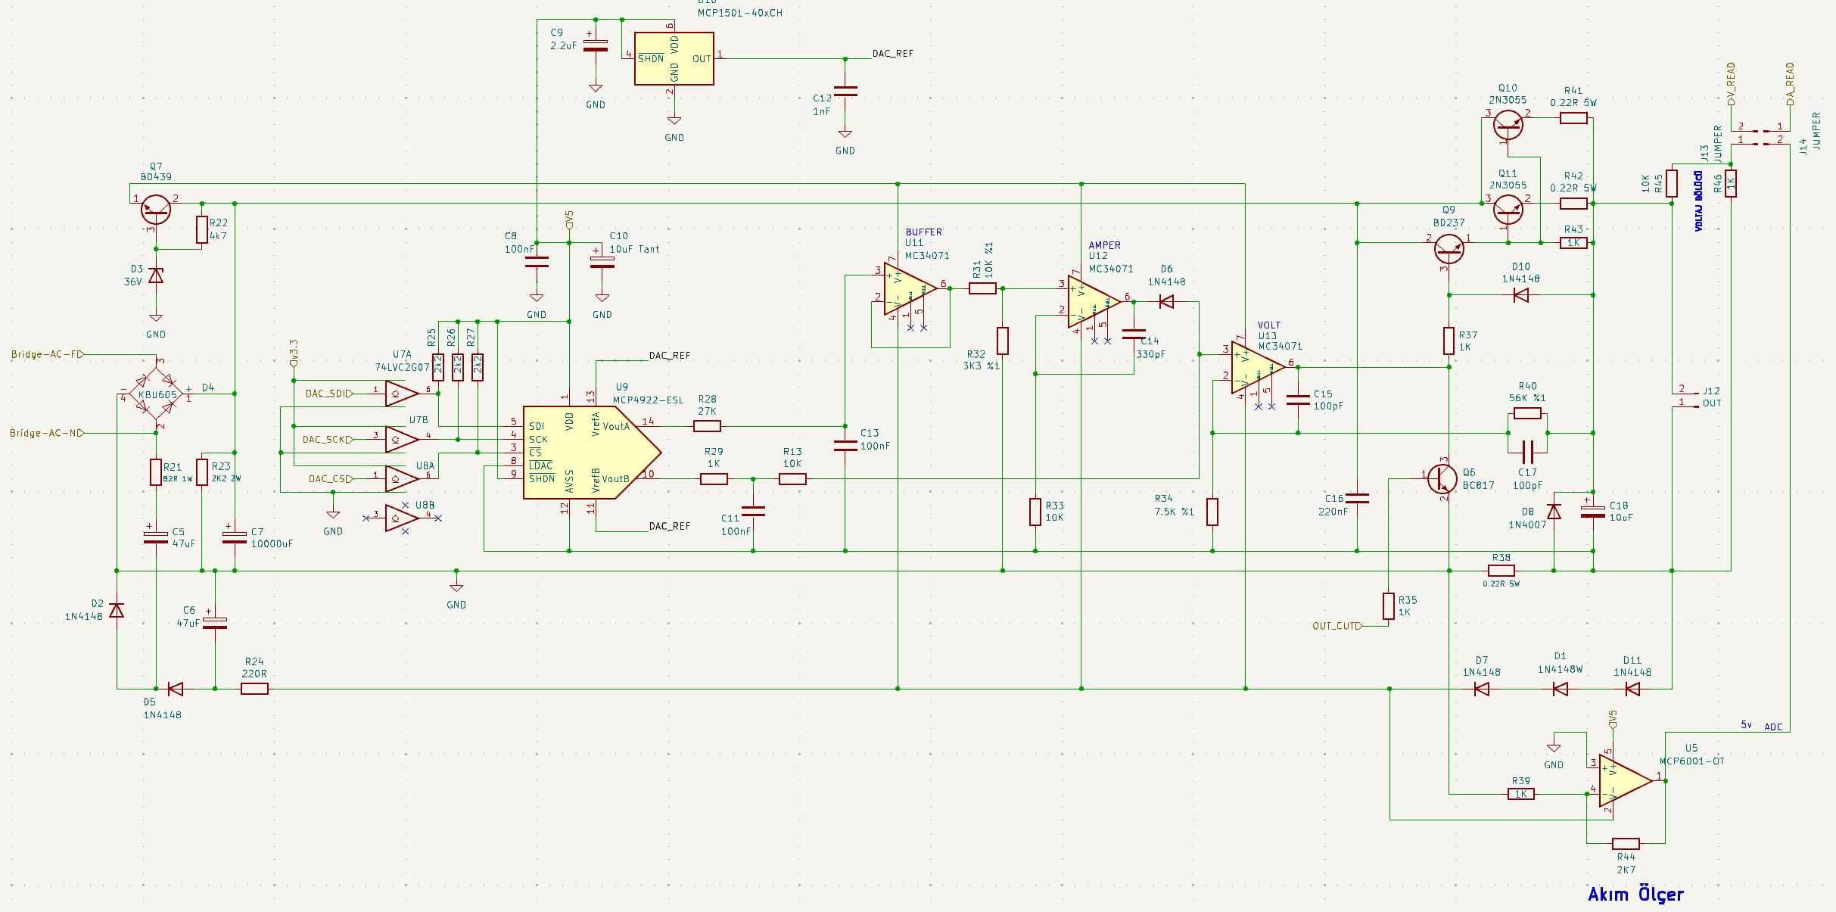Click the 'Akım Ölçer' blue annotation text
This screenshot has width=1836, height=912.
click(x=1635, y=894)
